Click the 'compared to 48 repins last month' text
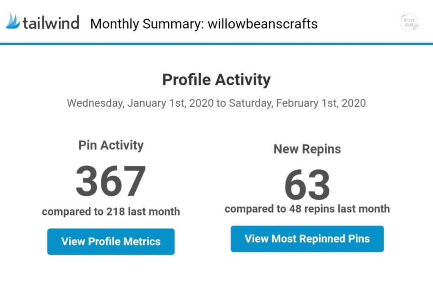 307,209
